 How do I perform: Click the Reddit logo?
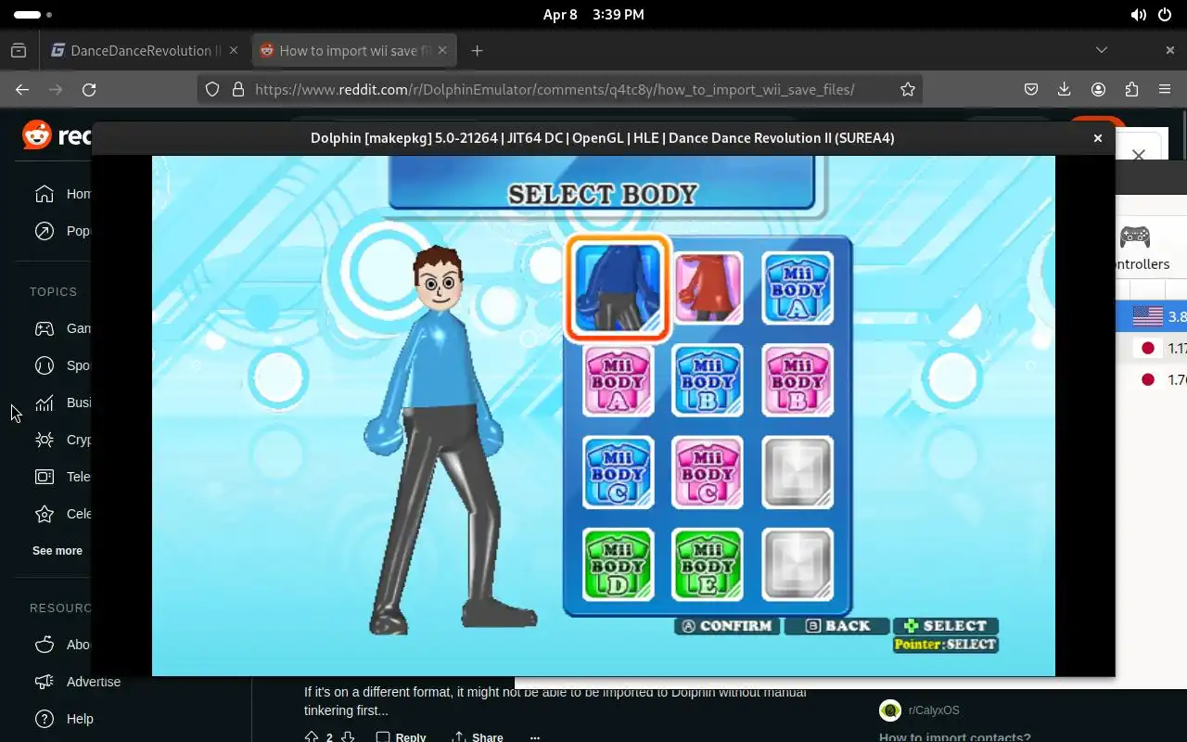(57, 136)
